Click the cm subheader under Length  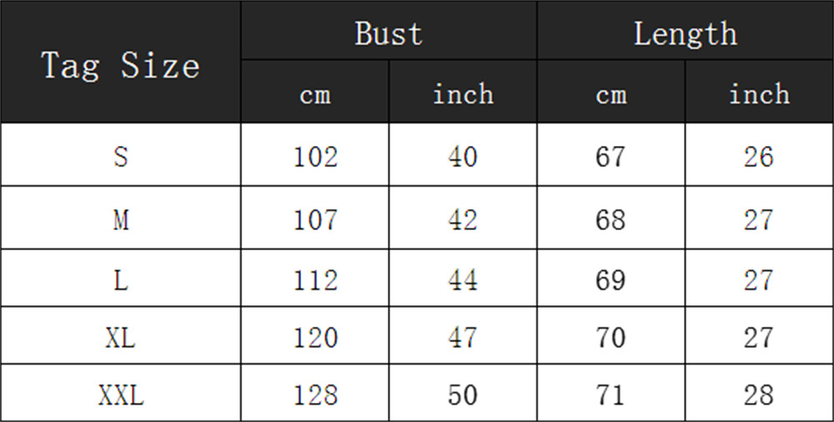click(611, 92)
